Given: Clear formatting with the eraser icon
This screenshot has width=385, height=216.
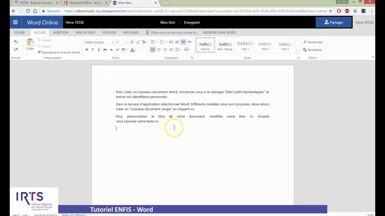Looking at the screenshot, I should [x=144, y=42].
